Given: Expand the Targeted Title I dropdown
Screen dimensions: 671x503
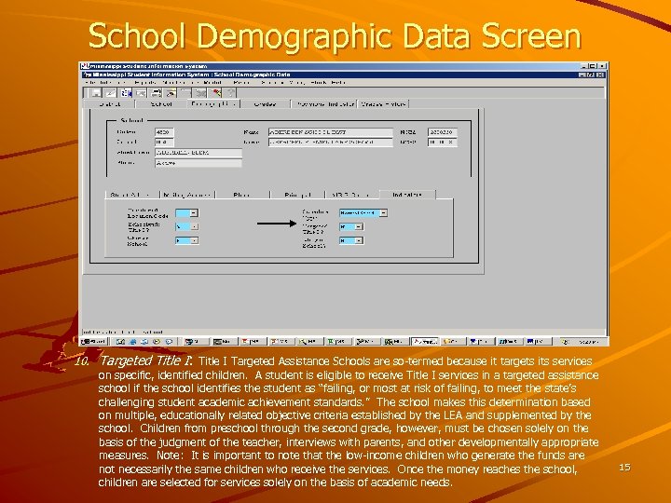Looking at the screenshot, I should [x=359, y=226].
